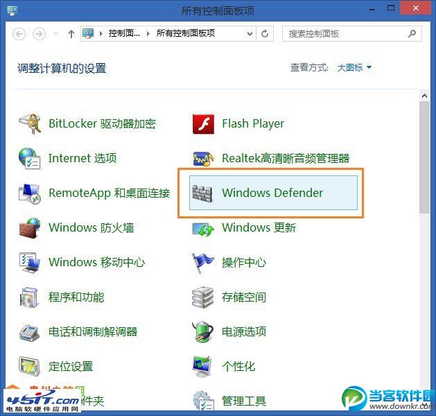The image size is (436, 416).
Task: Open the Programs and Features icon
Action: 28,297
